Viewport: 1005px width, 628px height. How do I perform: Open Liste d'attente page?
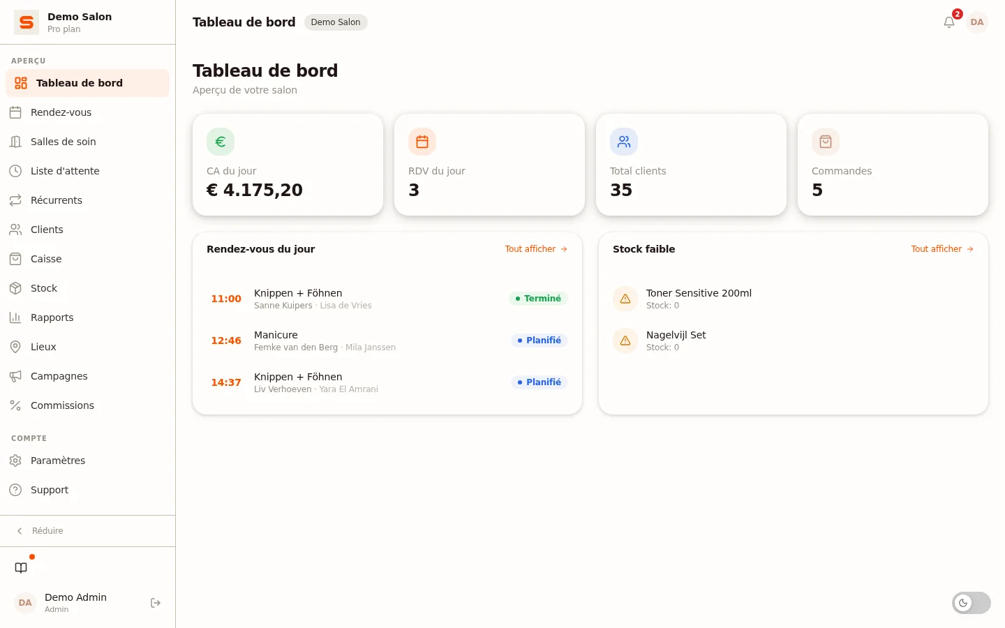88,171
